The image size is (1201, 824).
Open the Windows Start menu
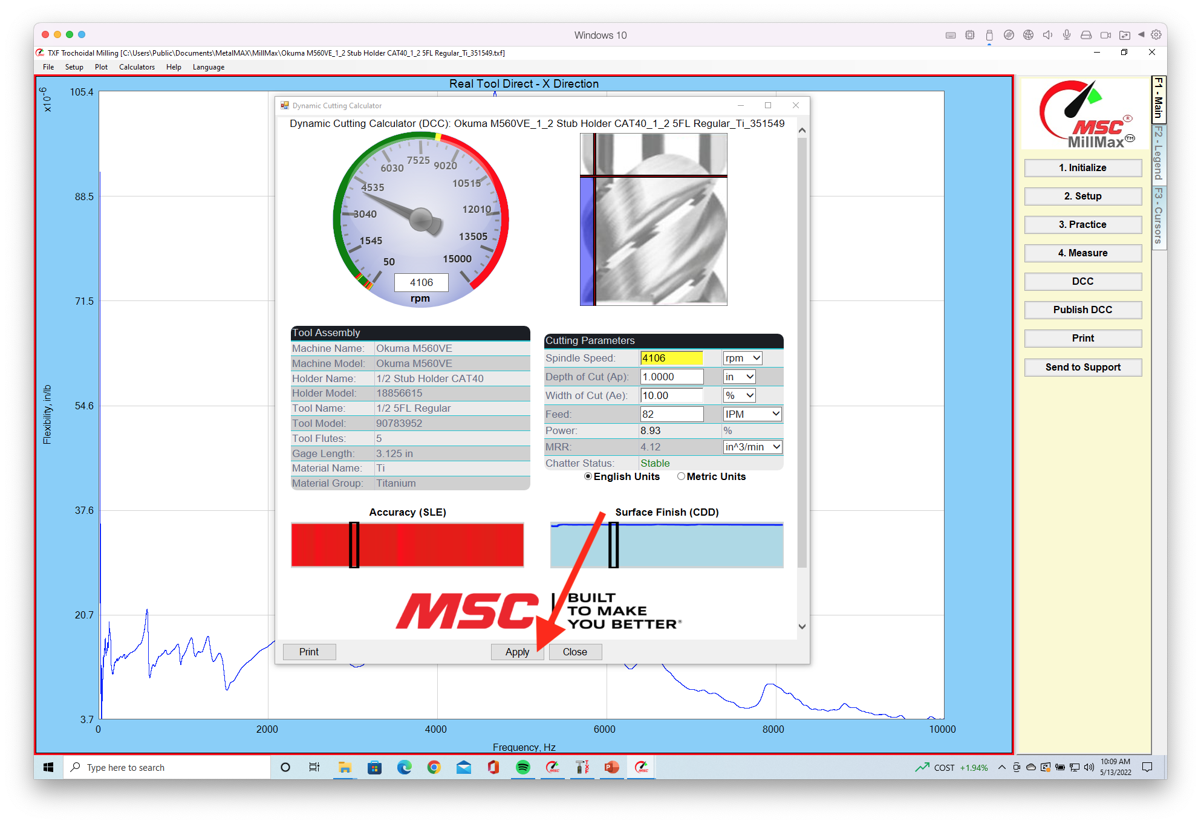(48, 767)
